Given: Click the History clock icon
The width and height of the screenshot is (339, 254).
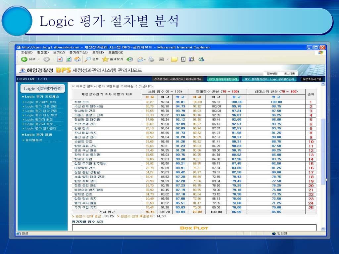Looking at the screenshot, I should point(130,59).
